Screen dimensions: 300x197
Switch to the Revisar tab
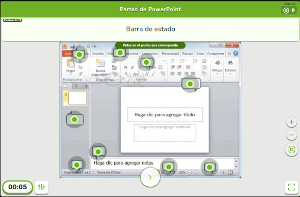(x=187, y=54)
